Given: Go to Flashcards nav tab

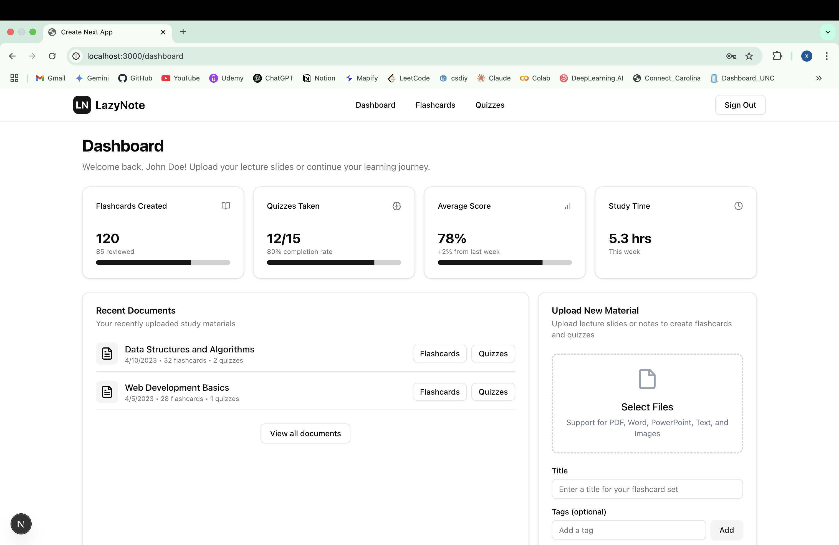Looking at the screenshot, I should [x=435, y=105].
